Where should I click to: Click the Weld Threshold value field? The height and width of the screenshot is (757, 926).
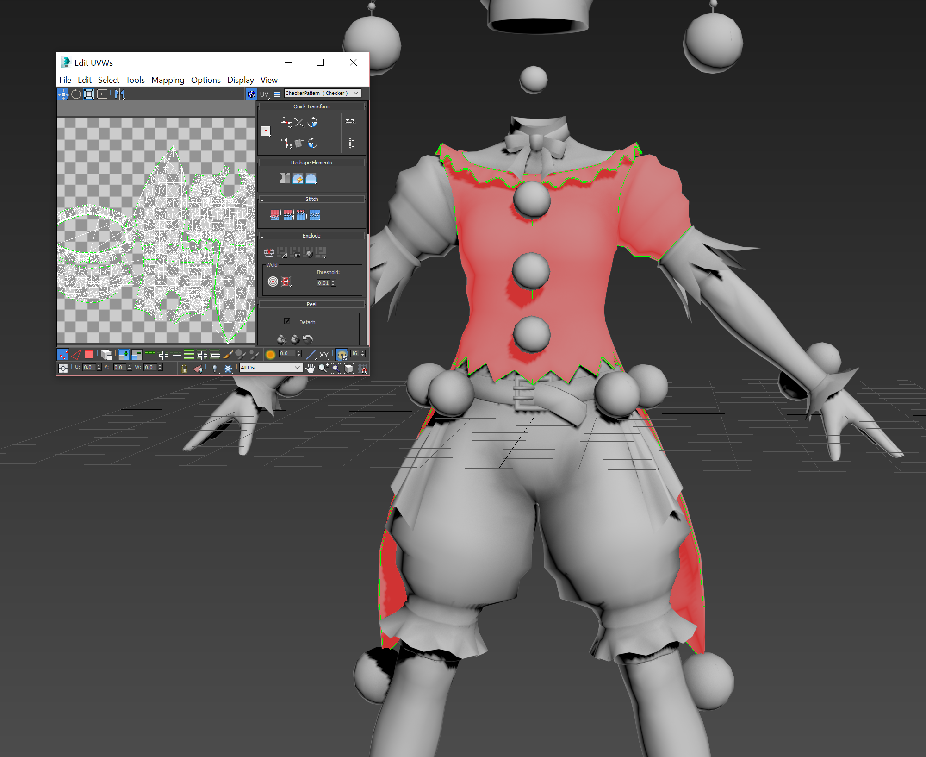click(x=323, y=283)
